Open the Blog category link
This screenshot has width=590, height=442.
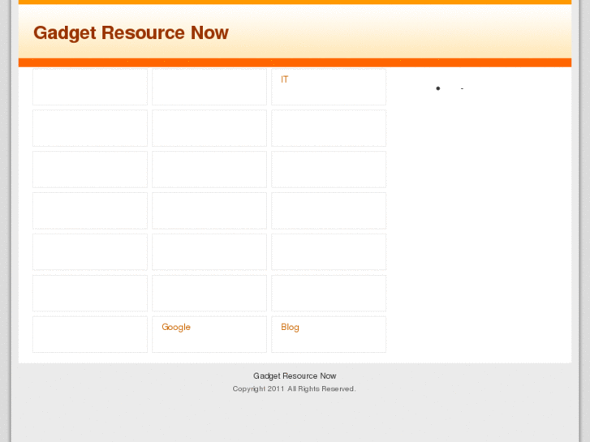coord(290,328)
